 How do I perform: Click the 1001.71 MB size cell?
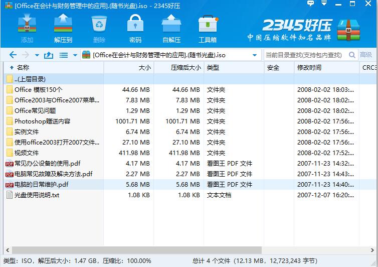[132, 121]
